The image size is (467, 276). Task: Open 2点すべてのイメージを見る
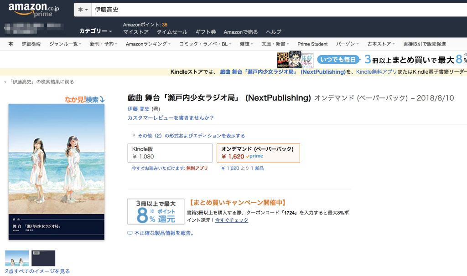point(37,271)
